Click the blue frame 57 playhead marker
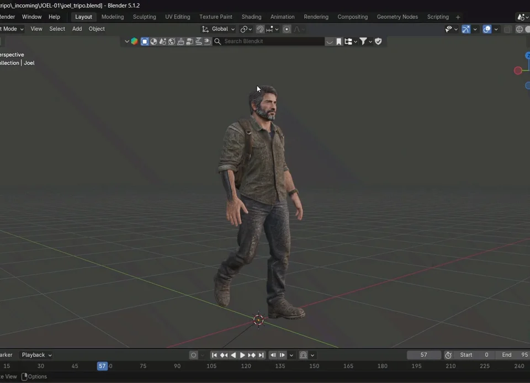Screen dimensions: 530x383 pos(102,366)
